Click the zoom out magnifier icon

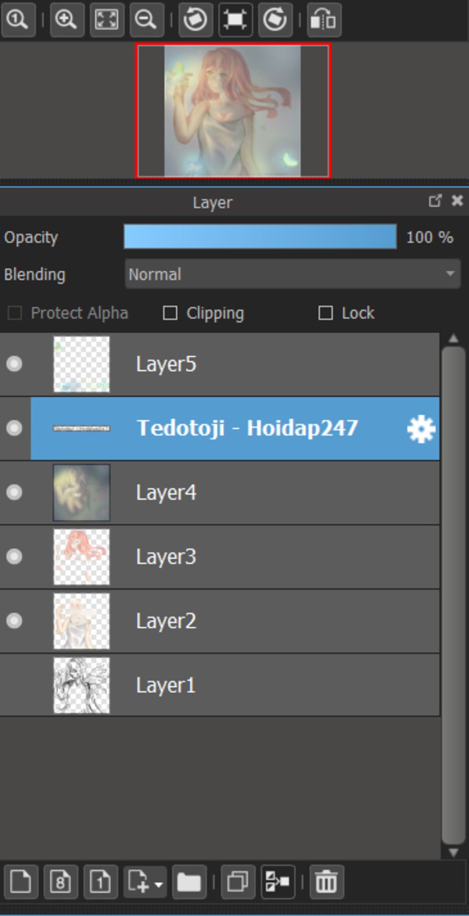click(x=147, y=20)
